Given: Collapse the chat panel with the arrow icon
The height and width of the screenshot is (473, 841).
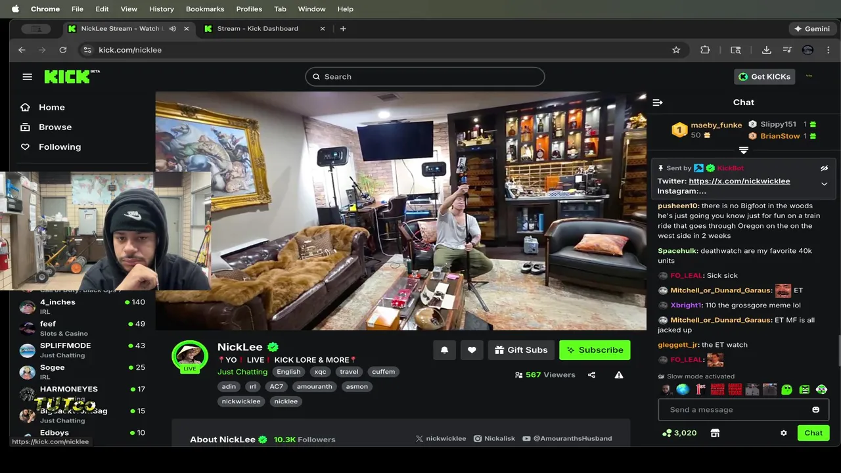Looking at the screenshot, I should (x=658, y=102).
